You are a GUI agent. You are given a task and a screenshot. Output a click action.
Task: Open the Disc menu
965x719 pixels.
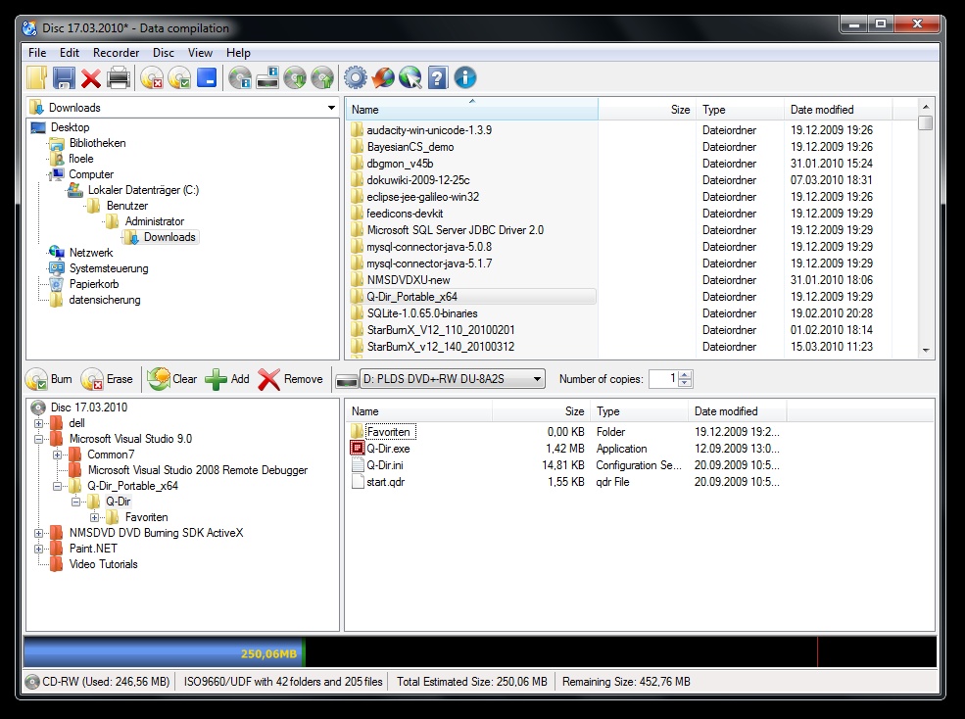pos(163,52)
